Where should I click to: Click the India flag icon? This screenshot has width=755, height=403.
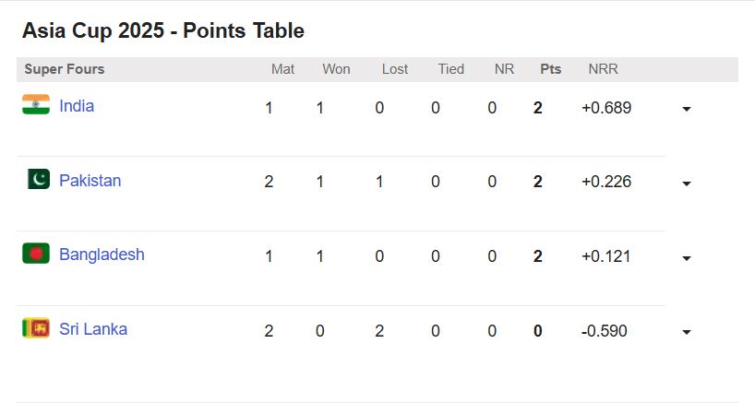click(36, 105)
